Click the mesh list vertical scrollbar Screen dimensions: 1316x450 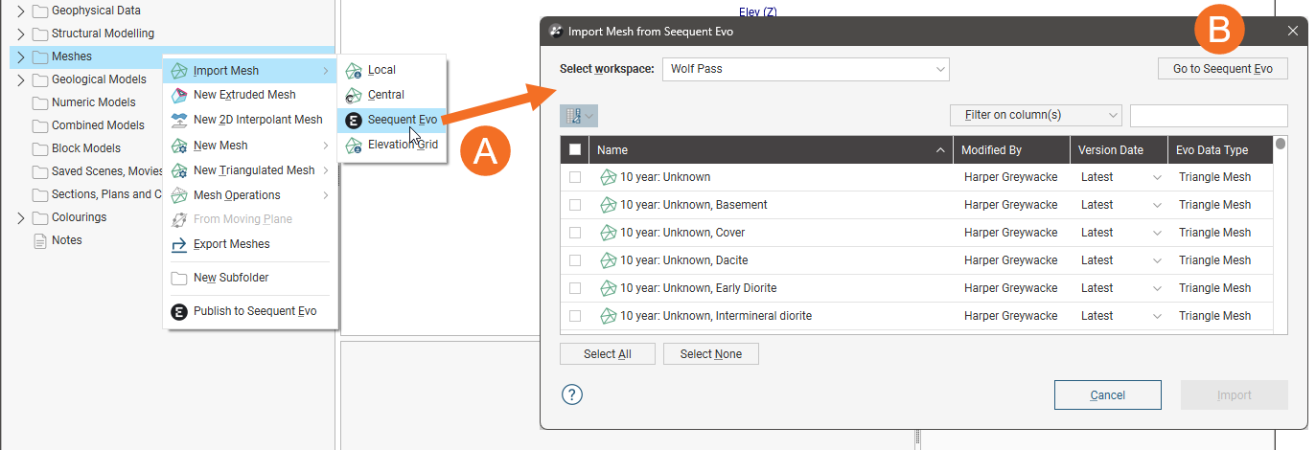point(1281,235)
